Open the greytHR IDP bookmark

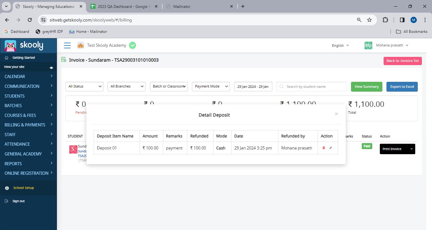point(49,32)
